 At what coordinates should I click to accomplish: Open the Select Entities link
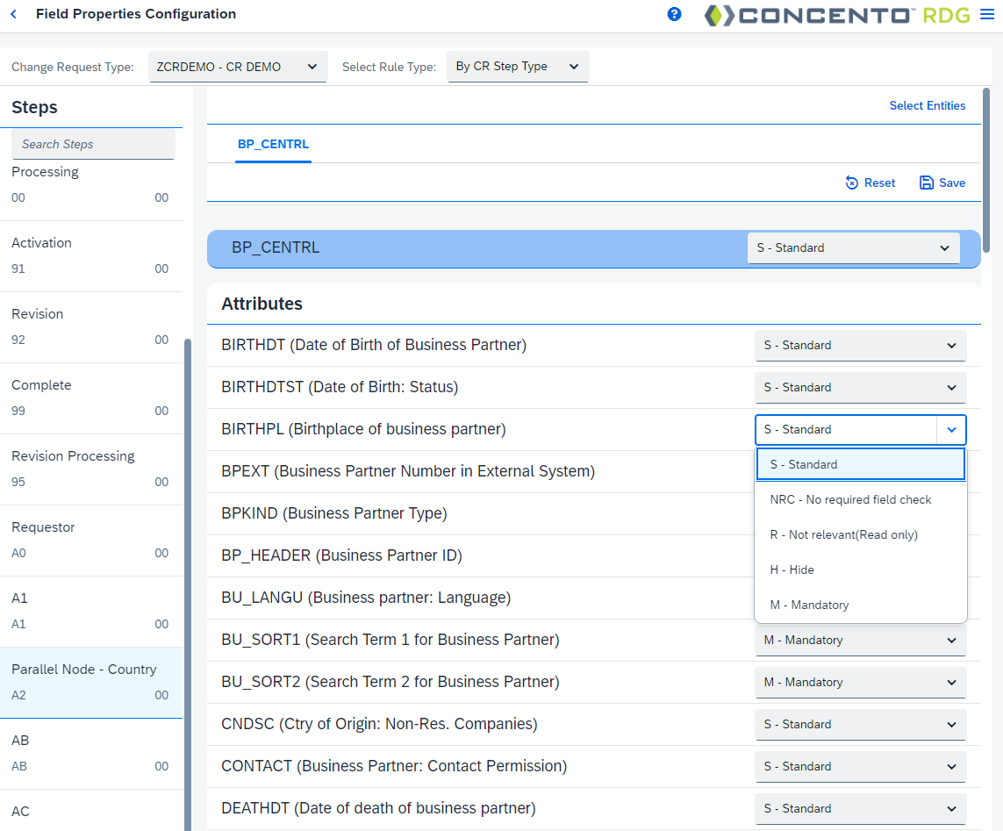pyautogui.click(x=927, y=105)
